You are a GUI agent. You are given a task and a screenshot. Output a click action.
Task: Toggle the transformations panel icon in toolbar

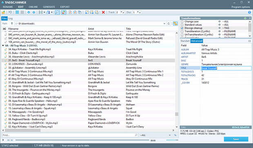click(x=64, y=12)
